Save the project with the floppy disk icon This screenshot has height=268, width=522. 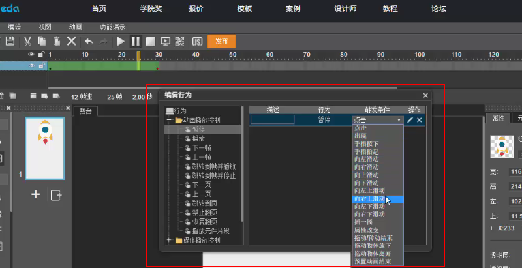click(10, 41)
